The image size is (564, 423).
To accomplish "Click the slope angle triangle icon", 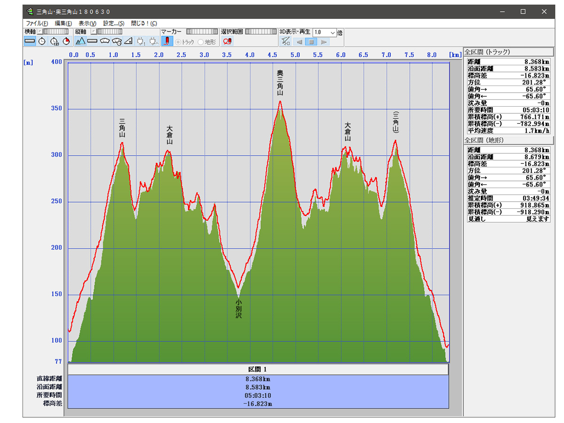I will click(128, 41).
